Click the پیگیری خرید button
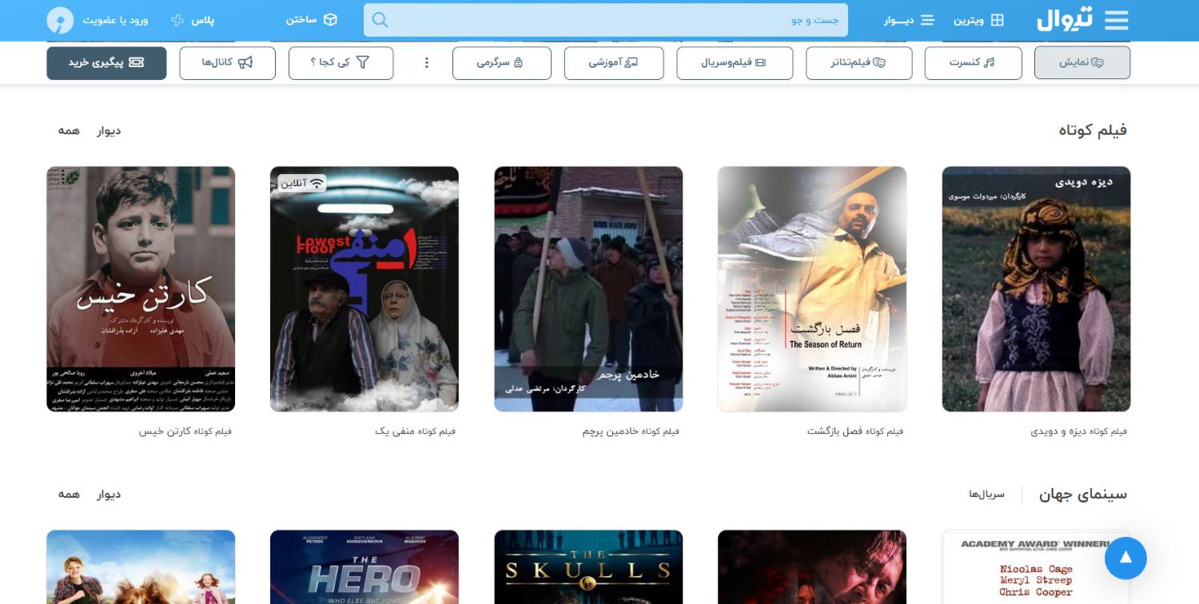The width and height of the screenshot is (1199, 604). [106, 62]
